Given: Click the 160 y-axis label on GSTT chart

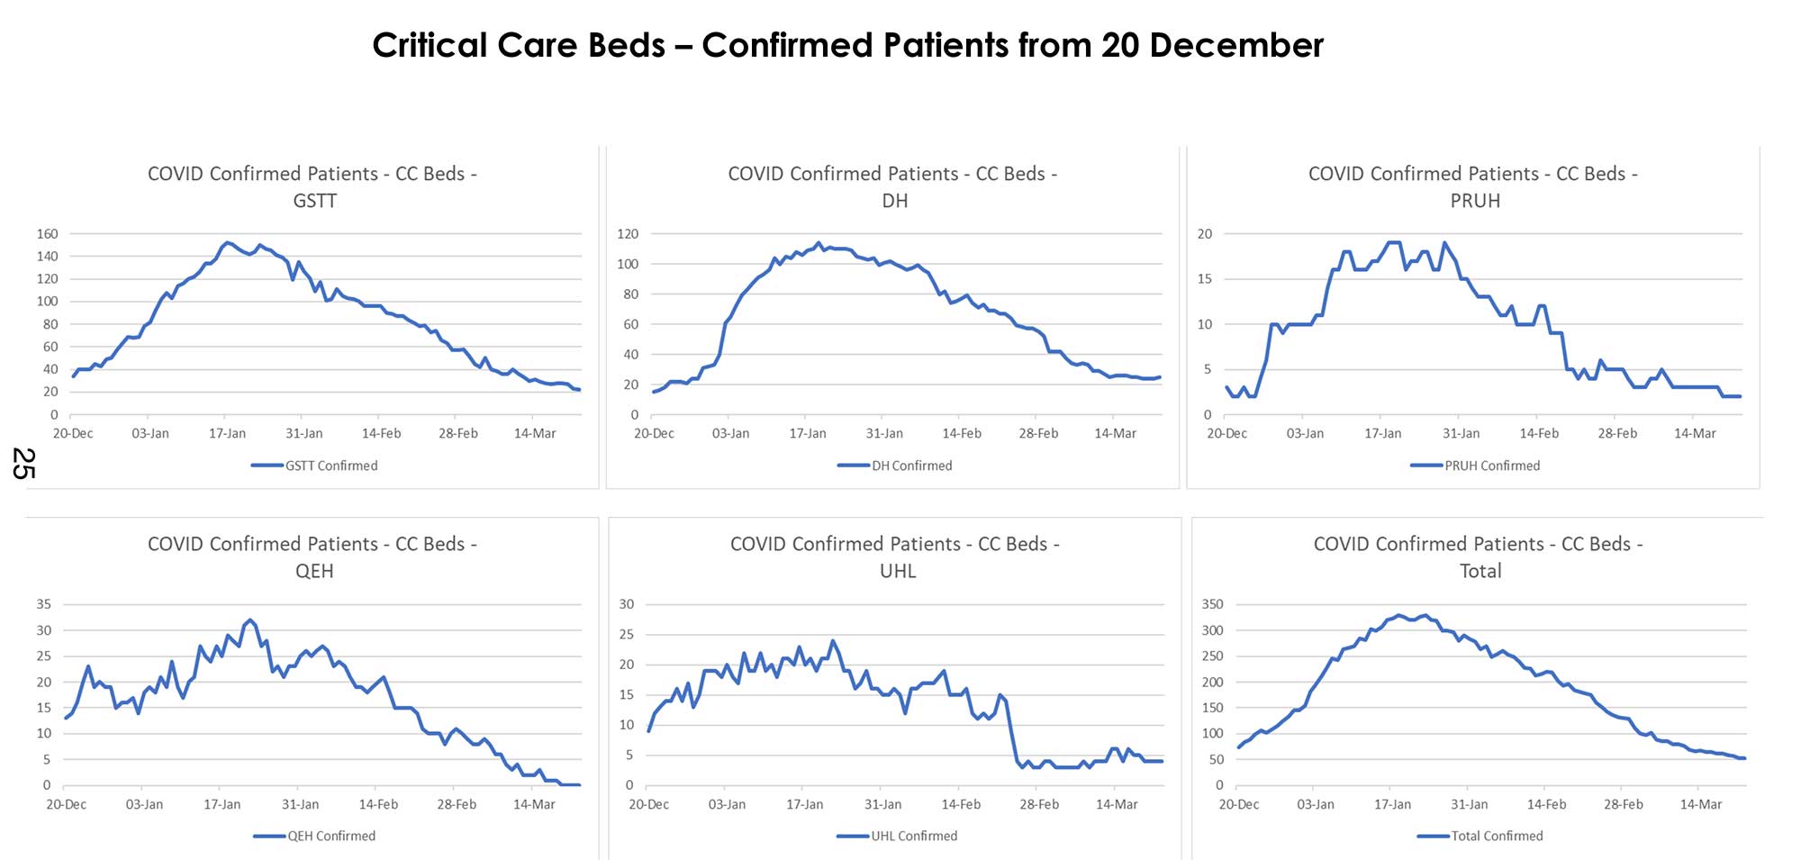Looking at the screenshot, I should [x=48, y=234].
